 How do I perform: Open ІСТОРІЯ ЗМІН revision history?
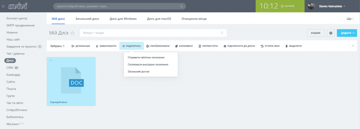[270, 46]
